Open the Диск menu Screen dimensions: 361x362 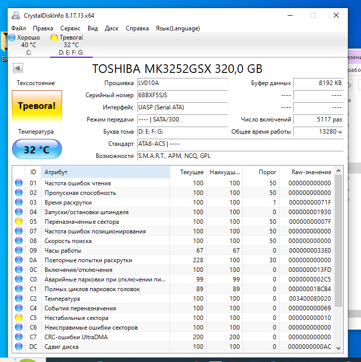click(111, 28)
